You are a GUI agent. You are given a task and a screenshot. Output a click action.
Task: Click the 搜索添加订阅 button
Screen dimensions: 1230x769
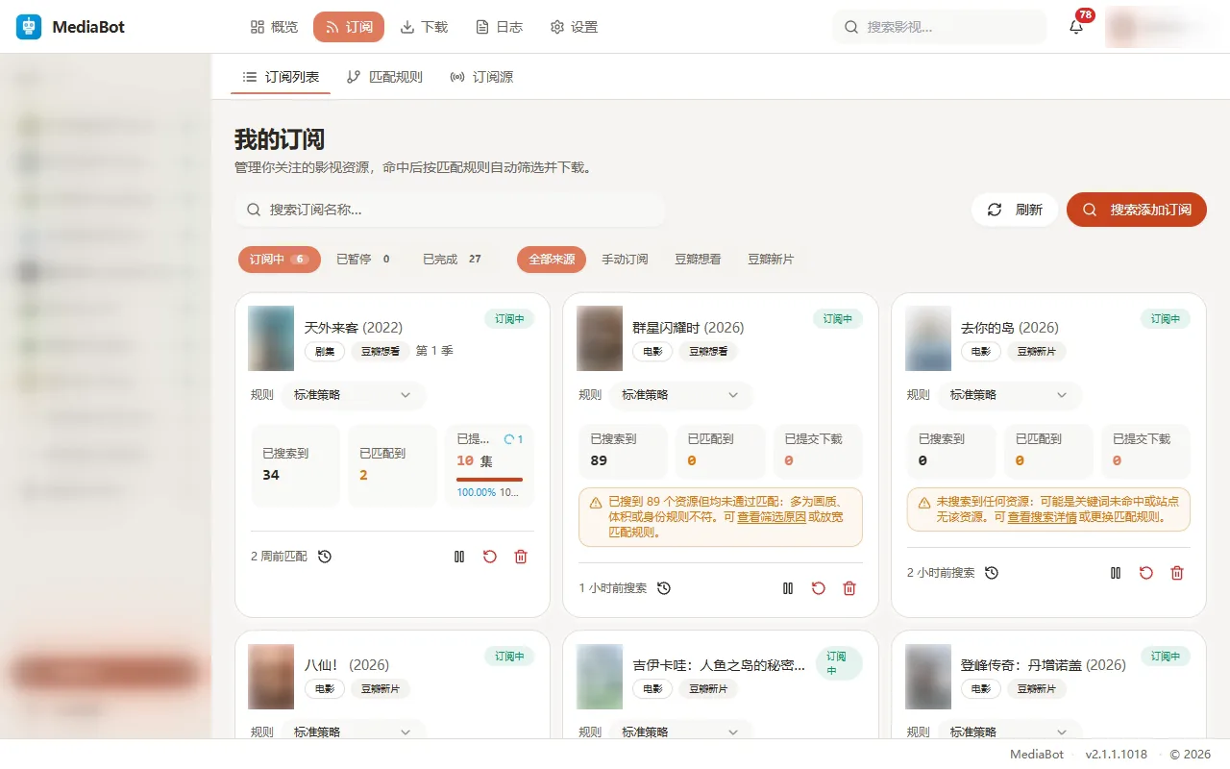[1137, 210]
